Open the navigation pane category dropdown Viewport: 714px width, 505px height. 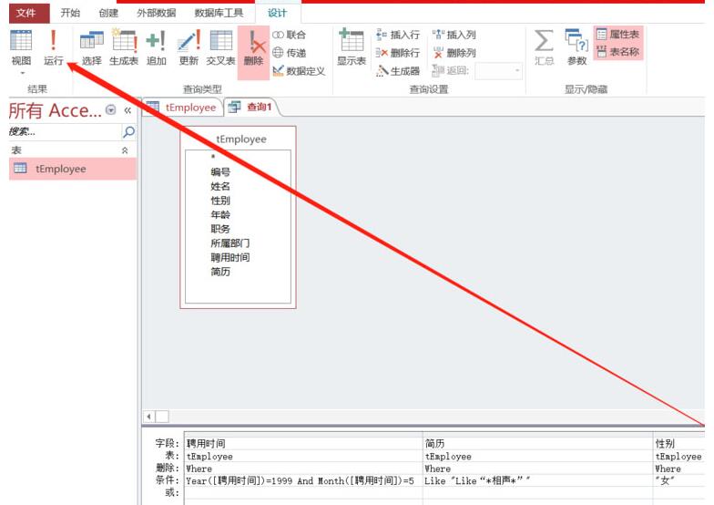[111, 109]
